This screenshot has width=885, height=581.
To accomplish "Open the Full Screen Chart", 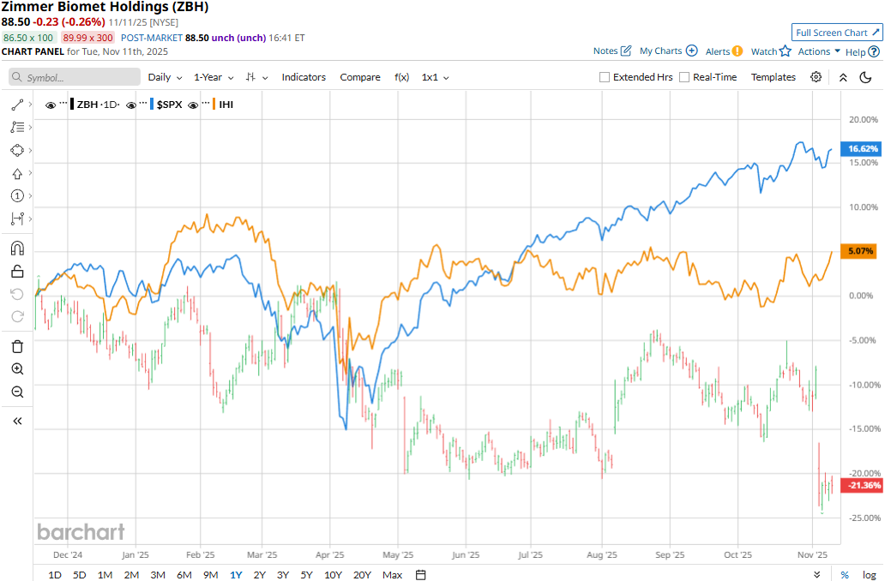I will click(x=837, y=33).
